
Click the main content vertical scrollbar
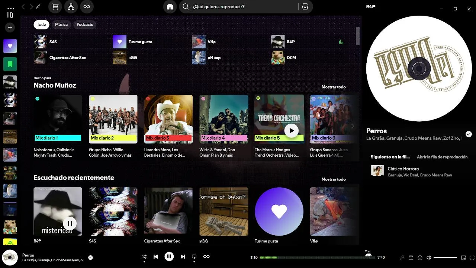point(358,36)
